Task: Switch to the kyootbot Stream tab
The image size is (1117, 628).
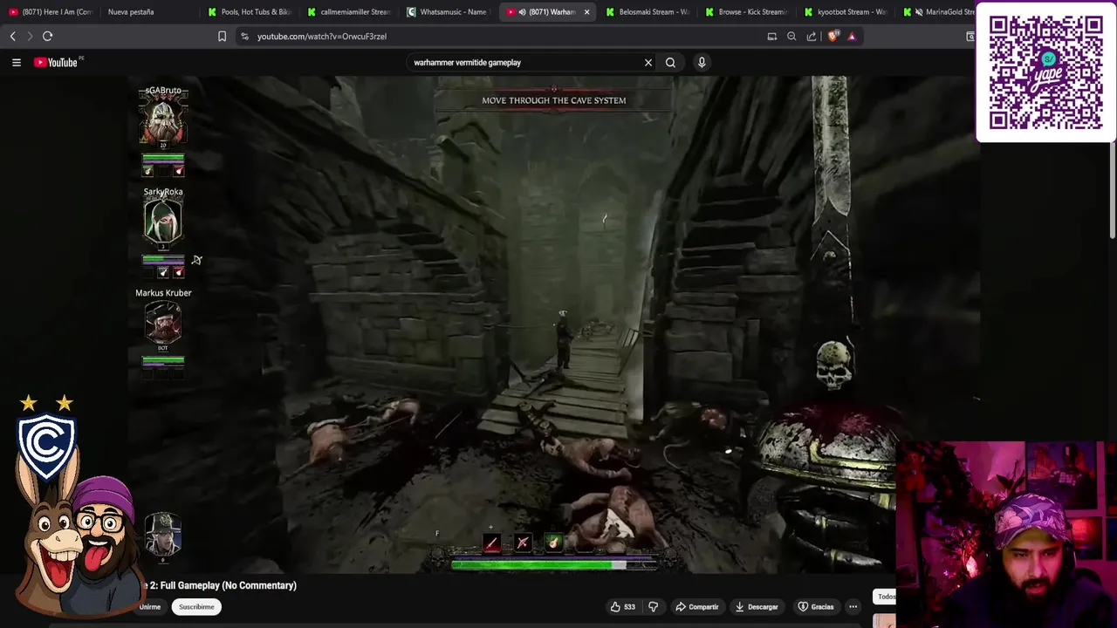Action: [x=847, y=12]
